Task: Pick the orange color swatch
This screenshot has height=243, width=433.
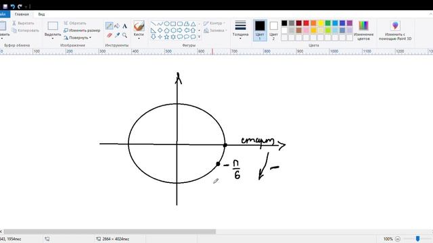Action: coord(313,23)
